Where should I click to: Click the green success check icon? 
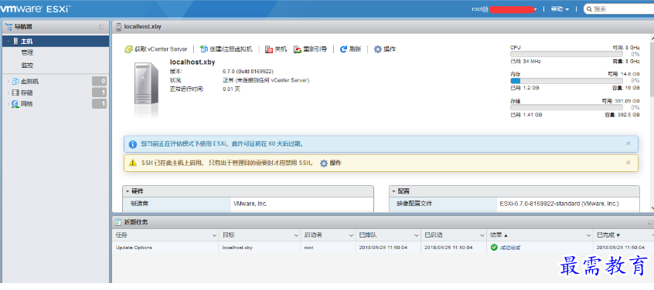pos(494,248)
